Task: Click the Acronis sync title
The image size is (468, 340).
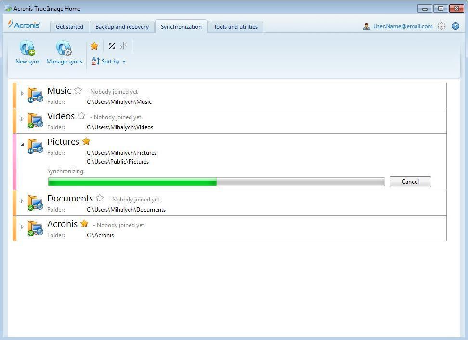Action: (63, 224)
